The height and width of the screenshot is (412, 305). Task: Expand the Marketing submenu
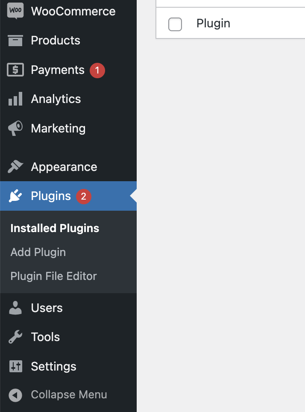coord(58,128)
